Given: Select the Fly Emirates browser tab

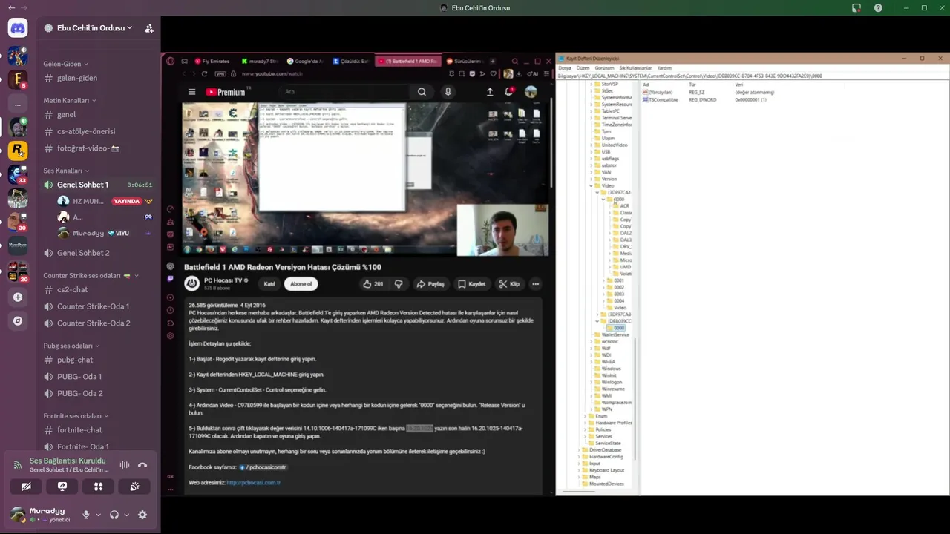Looking at the screenshot, I should pos(212,61).
